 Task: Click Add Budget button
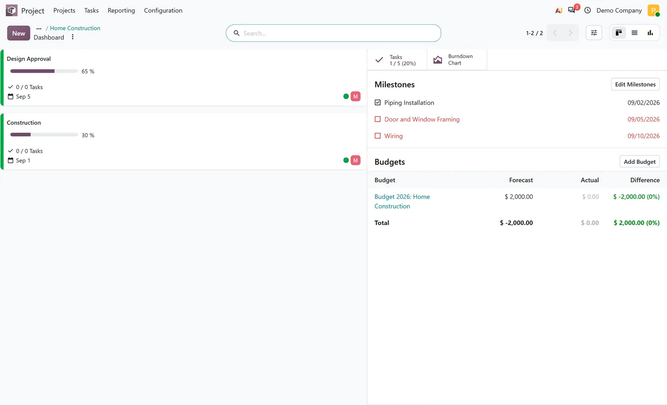click(x=639, y=162)
